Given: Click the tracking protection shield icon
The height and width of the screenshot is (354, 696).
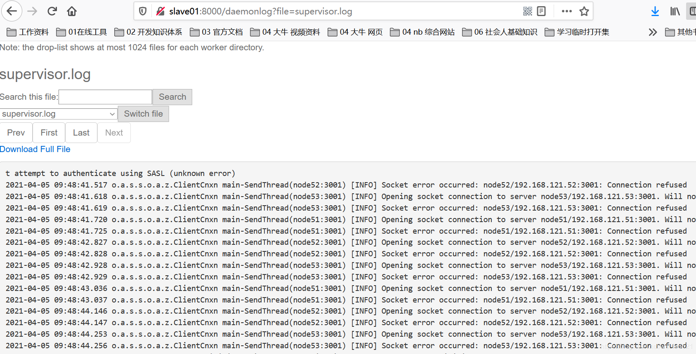Looking at the screenshot, I should pos(143,11).
